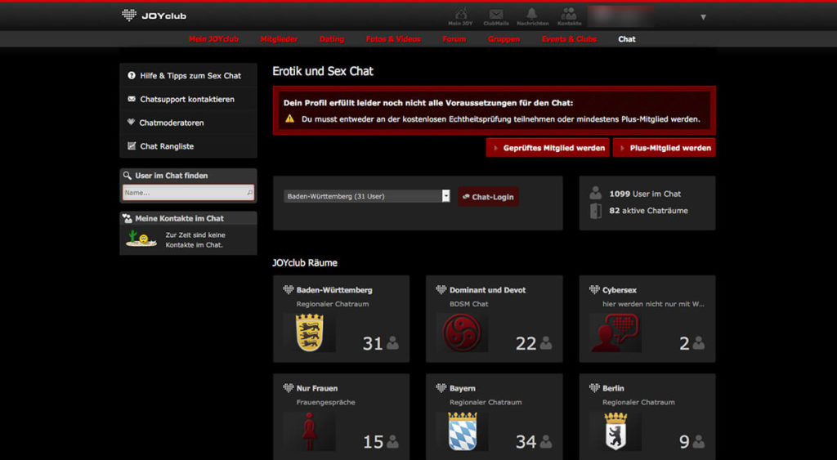Open the Mein JOY house icon

[460, 16]
